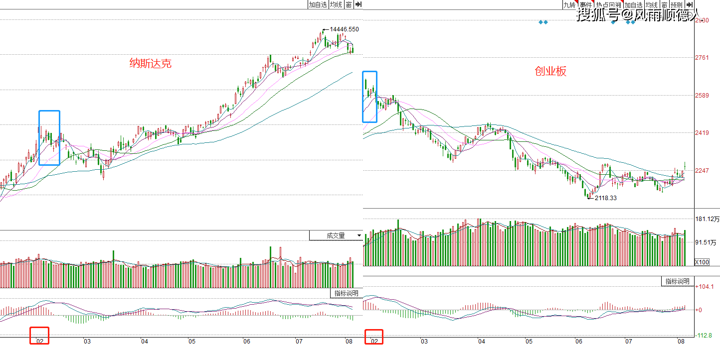Screen dimensions: 720x345
Task: Click 预测 button on right chart
Action: pyautogui.click(x=676, y=4)
